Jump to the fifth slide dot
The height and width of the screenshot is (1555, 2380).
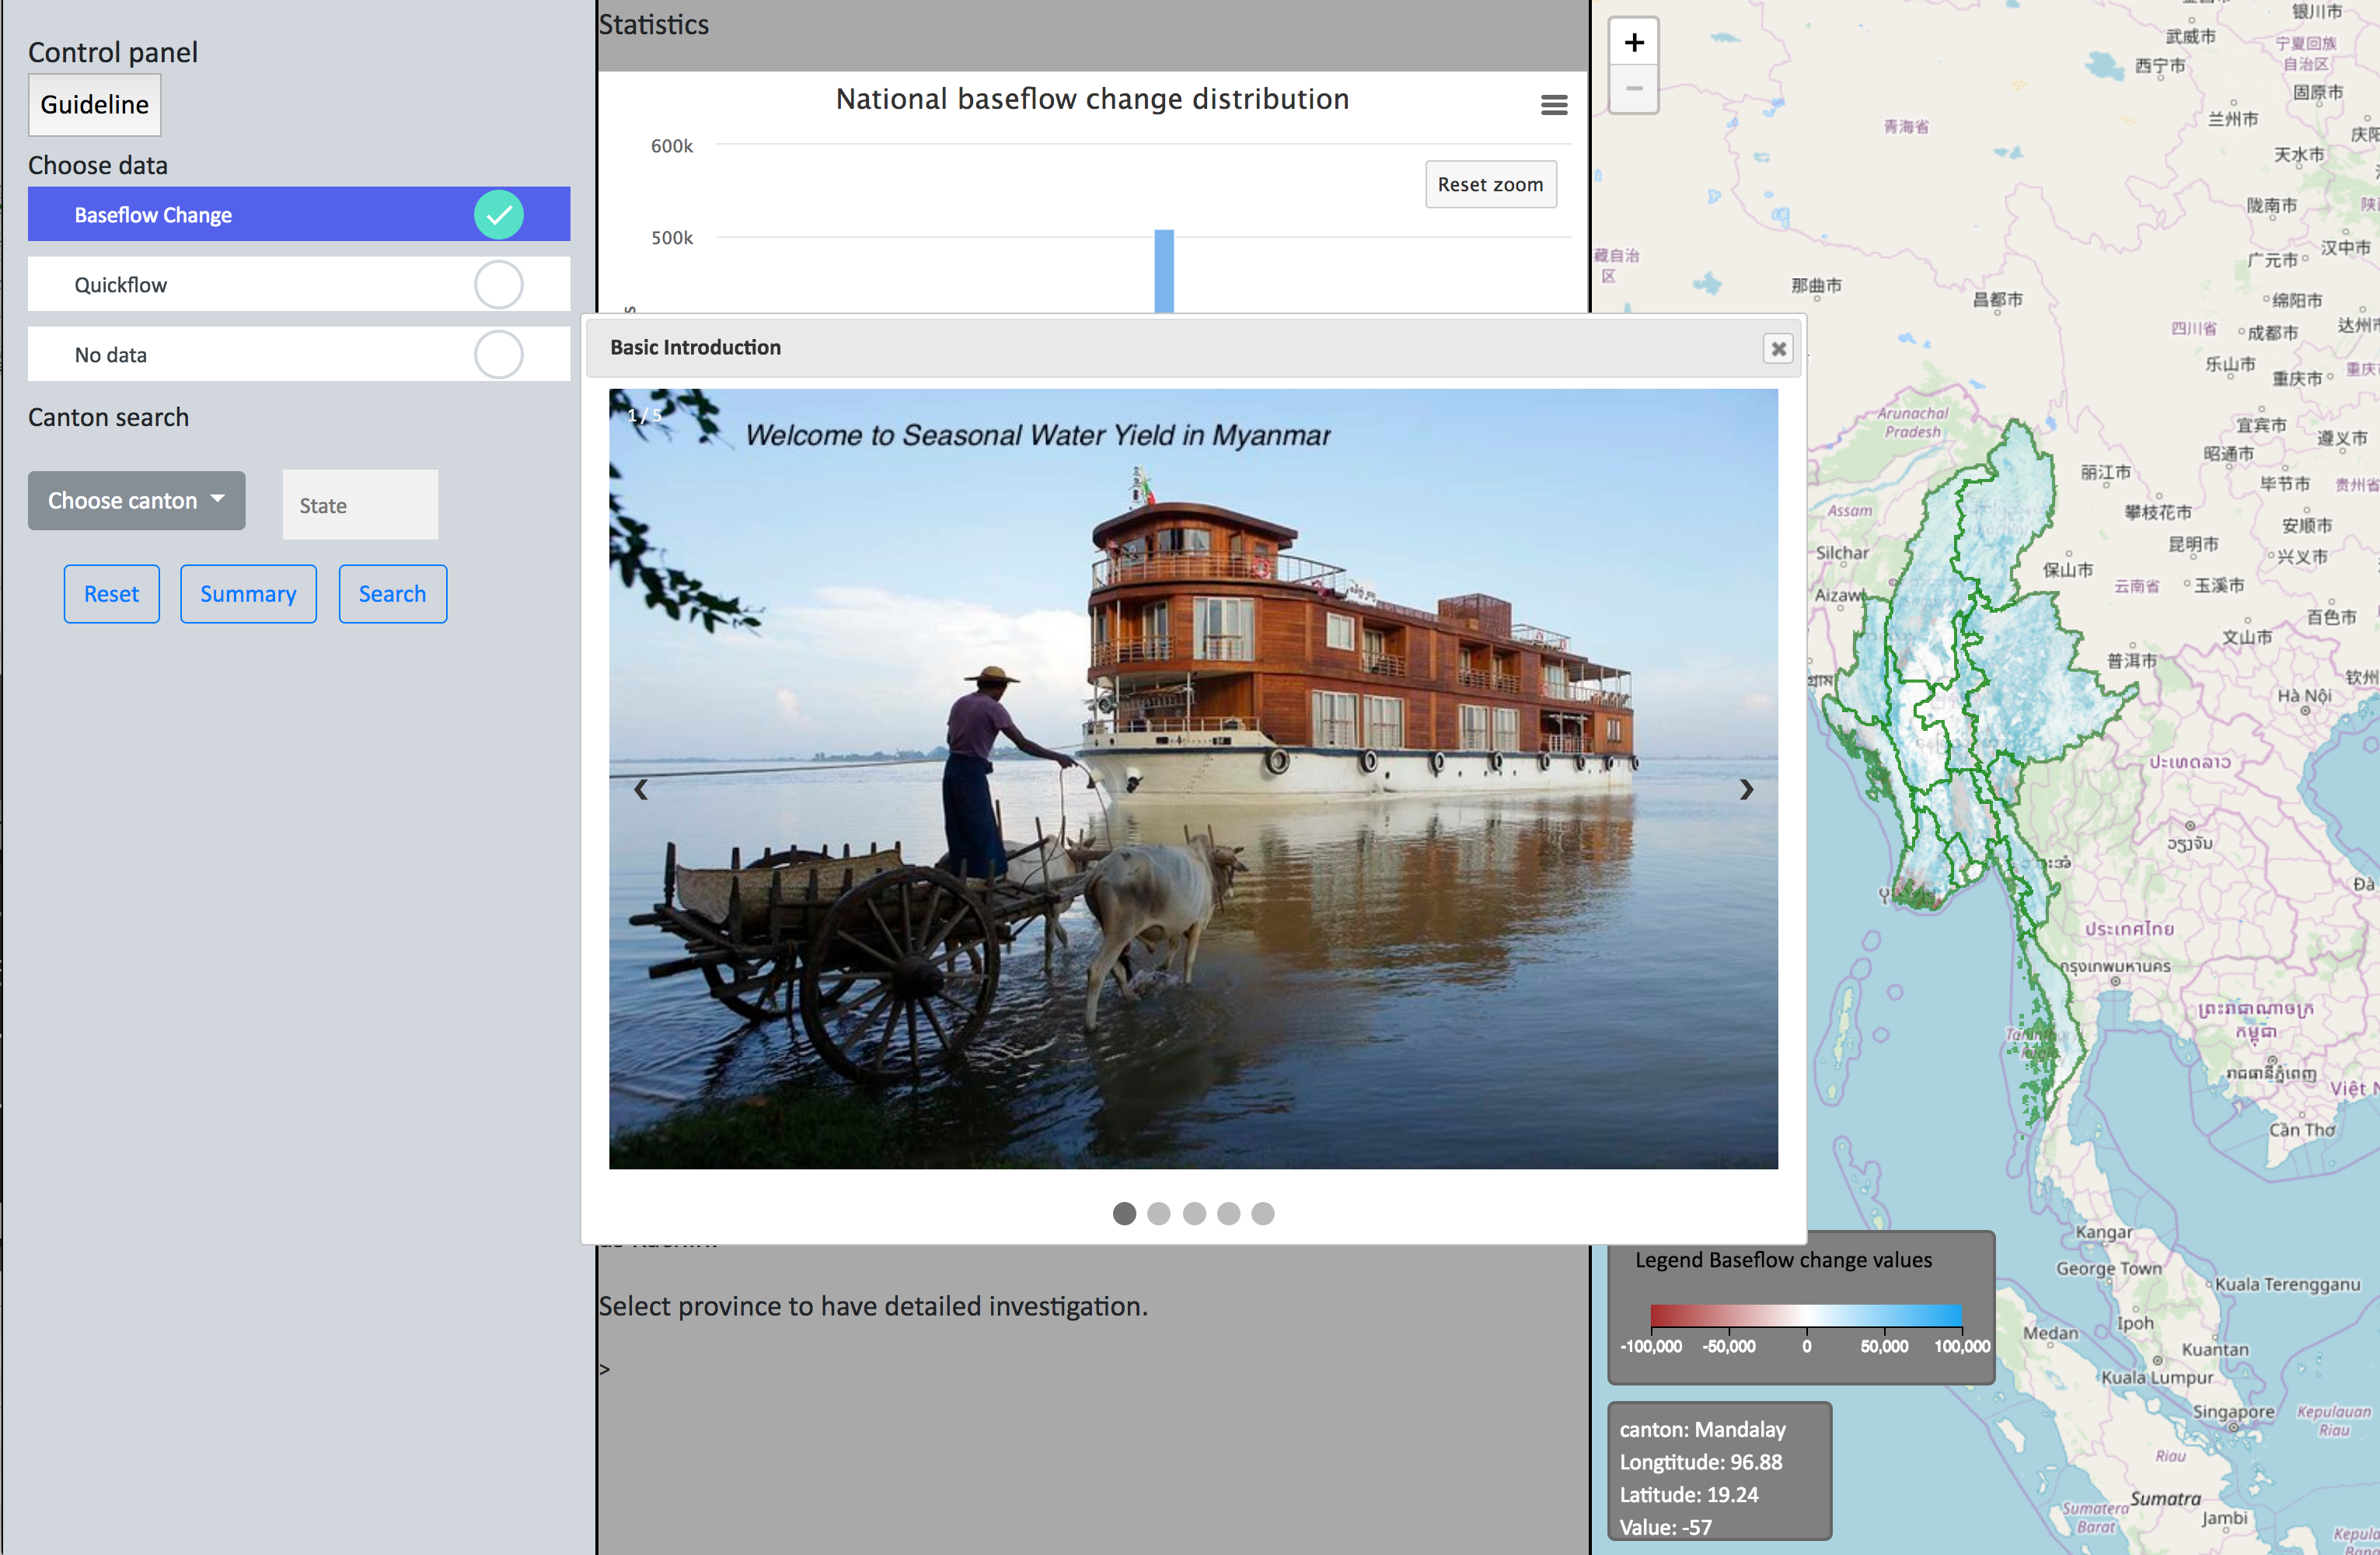tap(1263, 1213)
